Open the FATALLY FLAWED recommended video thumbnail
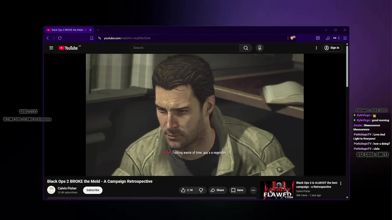 point(277,190)
